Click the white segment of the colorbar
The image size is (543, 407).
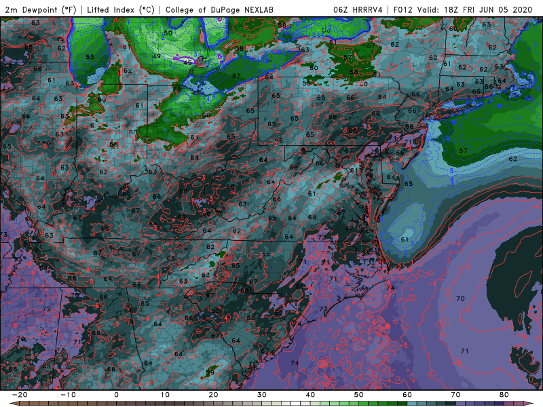pyautogui.click(x=295, y=404)
